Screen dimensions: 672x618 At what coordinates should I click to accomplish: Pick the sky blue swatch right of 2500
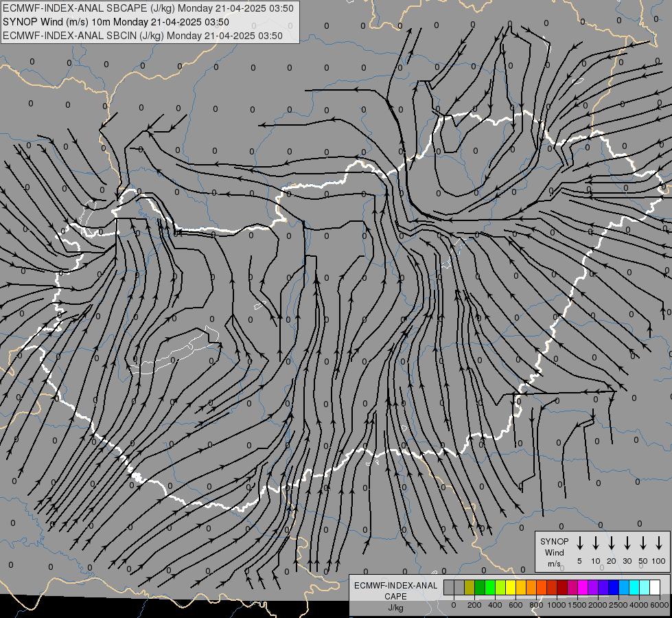point(624,587)
